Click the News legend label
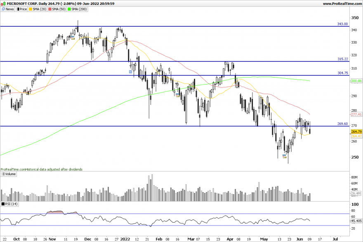Image resolution: width=363 pixels, height=242 pixels. (x=10, y=9)
